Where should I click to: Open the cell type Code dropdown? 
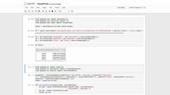point(63,11)
